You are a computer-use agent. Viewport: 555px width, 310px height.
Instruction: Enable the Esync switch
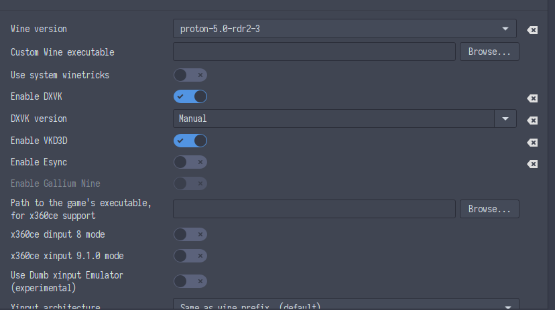[190, 162]
